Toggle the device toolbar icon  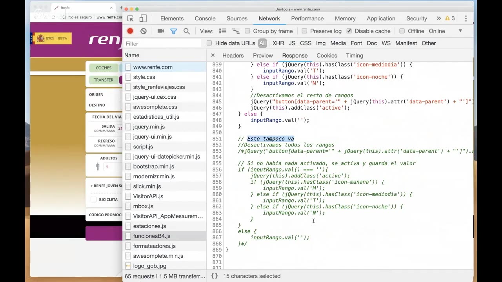tap(143, 18)
